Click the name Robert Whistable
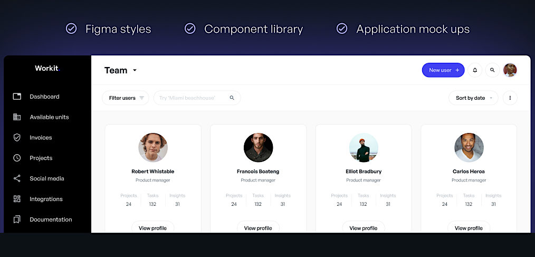The height and width of the screenshot is (257, 535). 153,172
